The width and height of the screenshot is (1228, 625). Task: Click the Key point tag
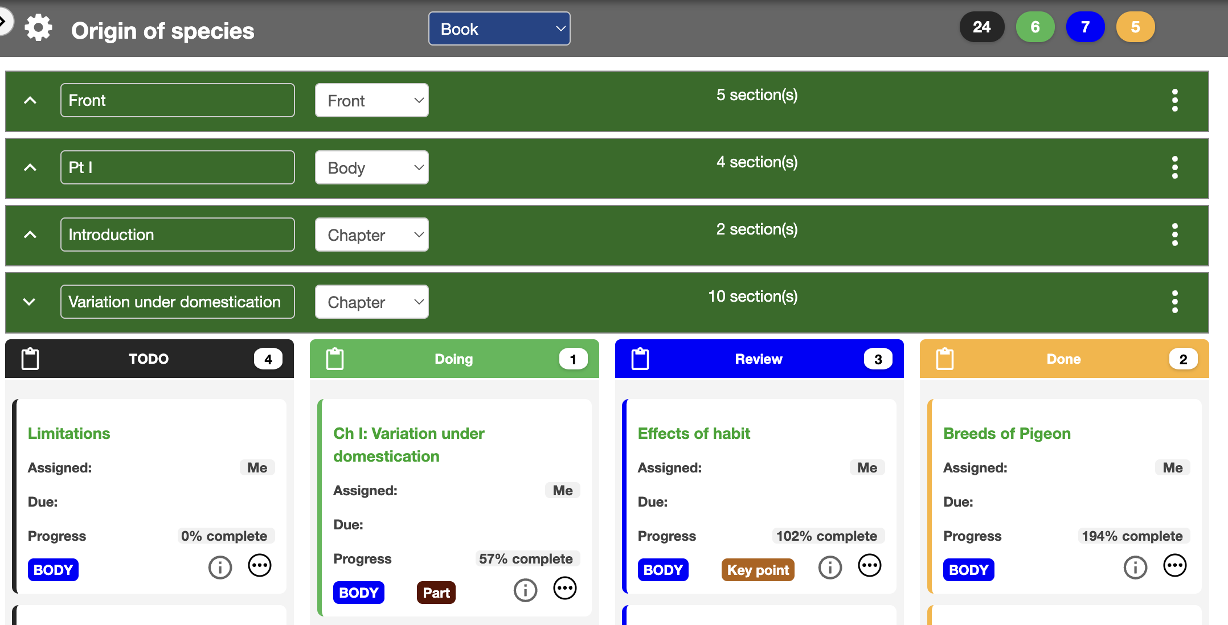[x=758, y=570]
